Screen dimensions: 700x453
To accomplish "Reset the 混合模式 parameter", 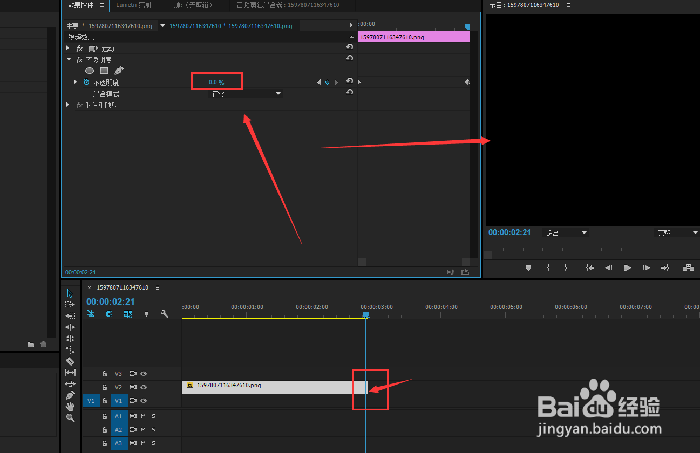I will click(350, 93).
